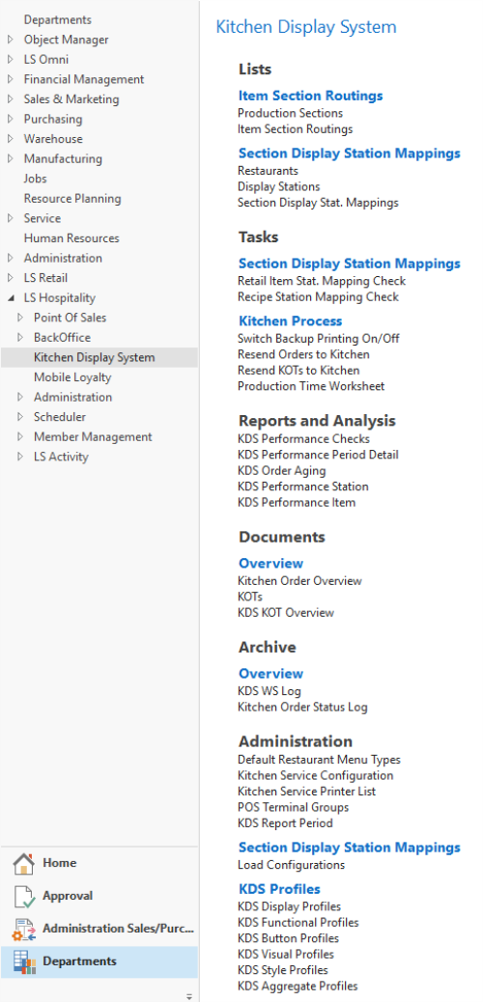
Task: Click the Home house icon
Action: click(23, 863)
